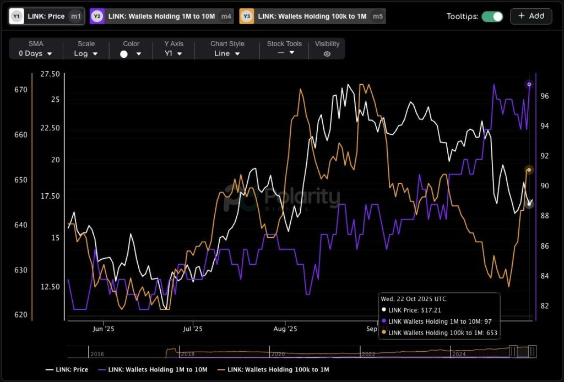Click the left handle of the range navigator
Image resolution: width=564 pixels, height=382 pixels.
click(x=513, y=351)
